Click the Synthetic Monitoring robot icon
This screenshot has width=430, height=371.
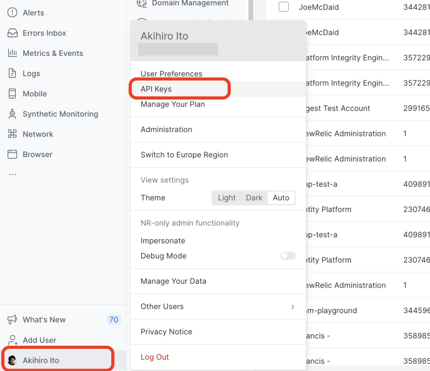point(12,114)
